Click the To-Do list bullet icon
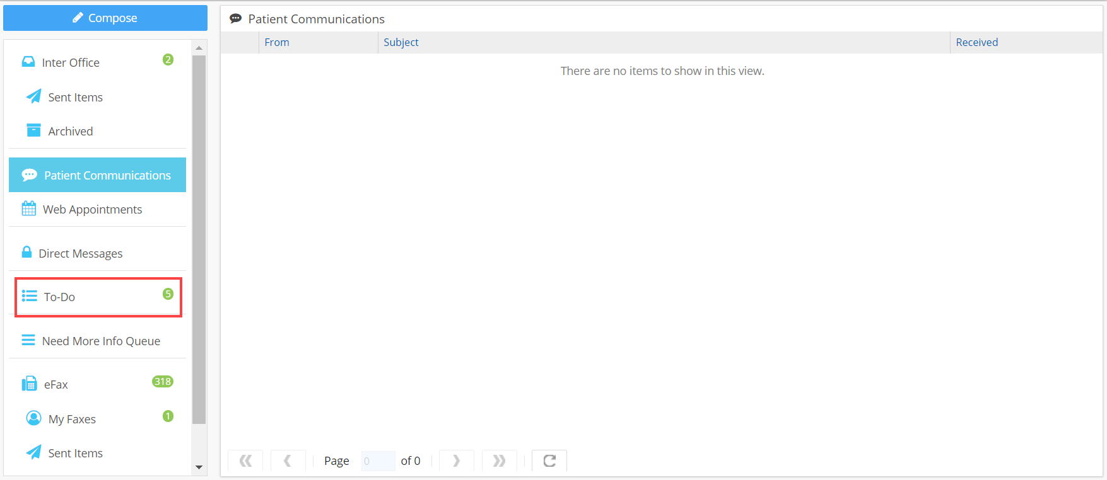 pyautogui.click(x=29, y=296)
